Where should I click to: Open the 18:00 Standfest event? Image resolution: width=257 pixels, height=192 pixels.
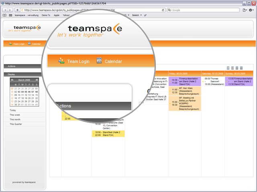click(x=108, y=133)
